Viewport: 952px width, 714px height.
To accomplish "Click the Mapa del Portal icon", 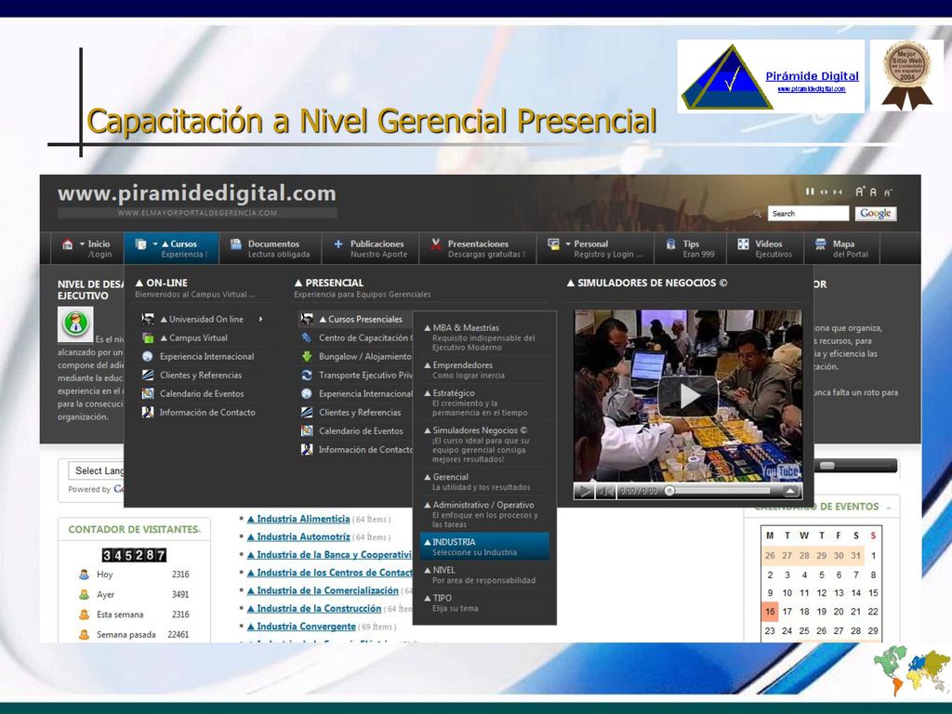I will point(820,245).
